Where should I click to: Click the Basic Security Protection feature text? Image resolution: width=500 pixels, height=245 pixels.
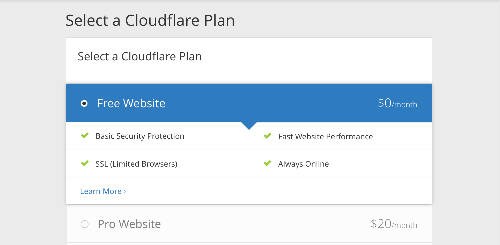[x=140, y=136]
